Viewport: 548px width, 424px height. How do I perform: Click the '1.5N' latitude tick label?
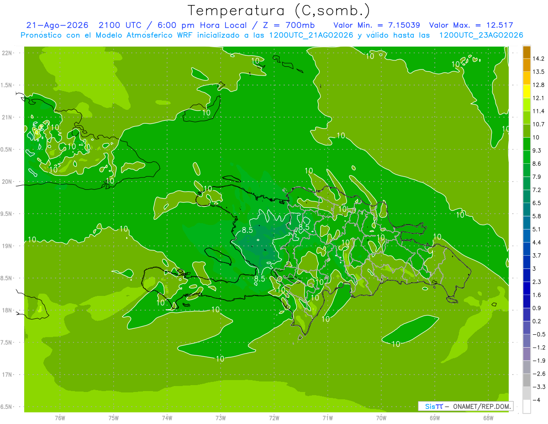click(x=7, y=85)
